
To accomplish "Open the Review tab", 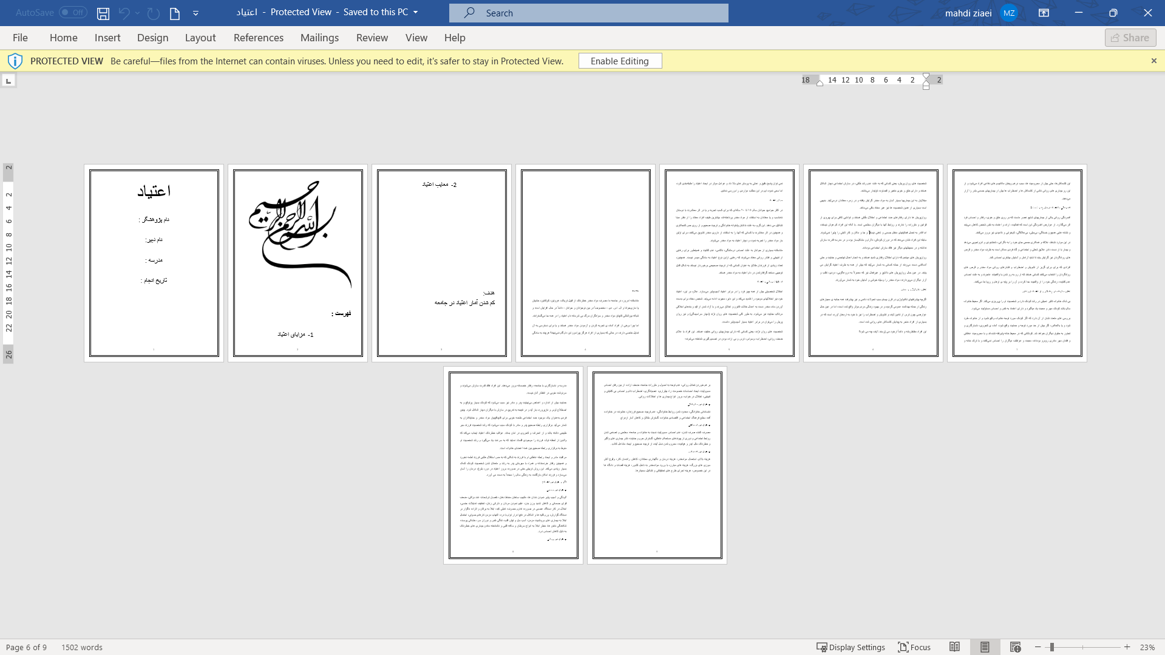I will point(372,38).
